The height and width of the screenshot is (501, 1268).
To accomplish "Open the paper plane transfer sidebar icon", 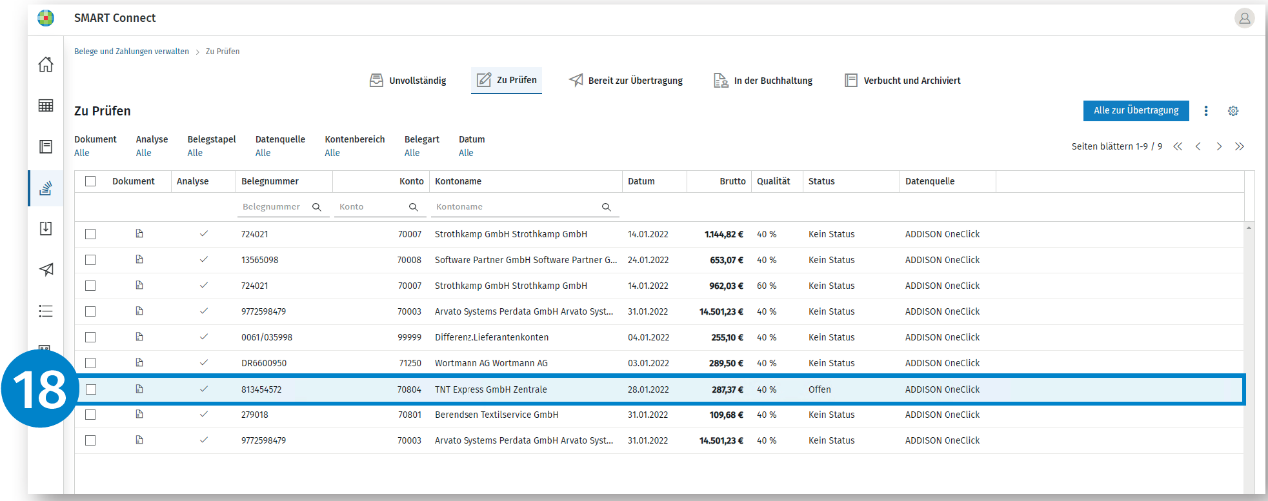I will (x=46, y=270).
